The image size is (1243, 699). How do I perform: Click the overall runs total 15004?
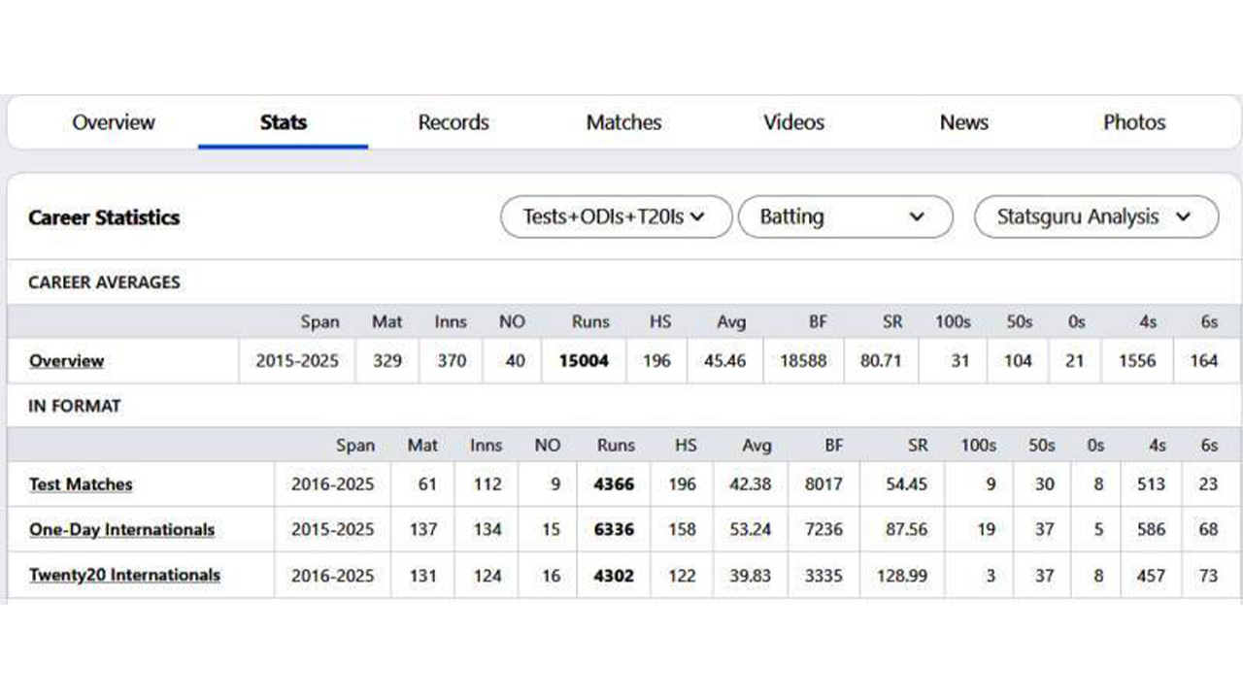[x=584, y=361]
